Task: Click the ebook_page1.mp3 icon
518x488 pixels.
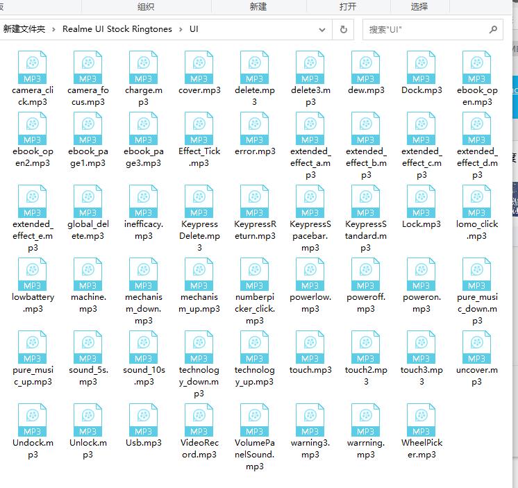Action: [88, 128]
